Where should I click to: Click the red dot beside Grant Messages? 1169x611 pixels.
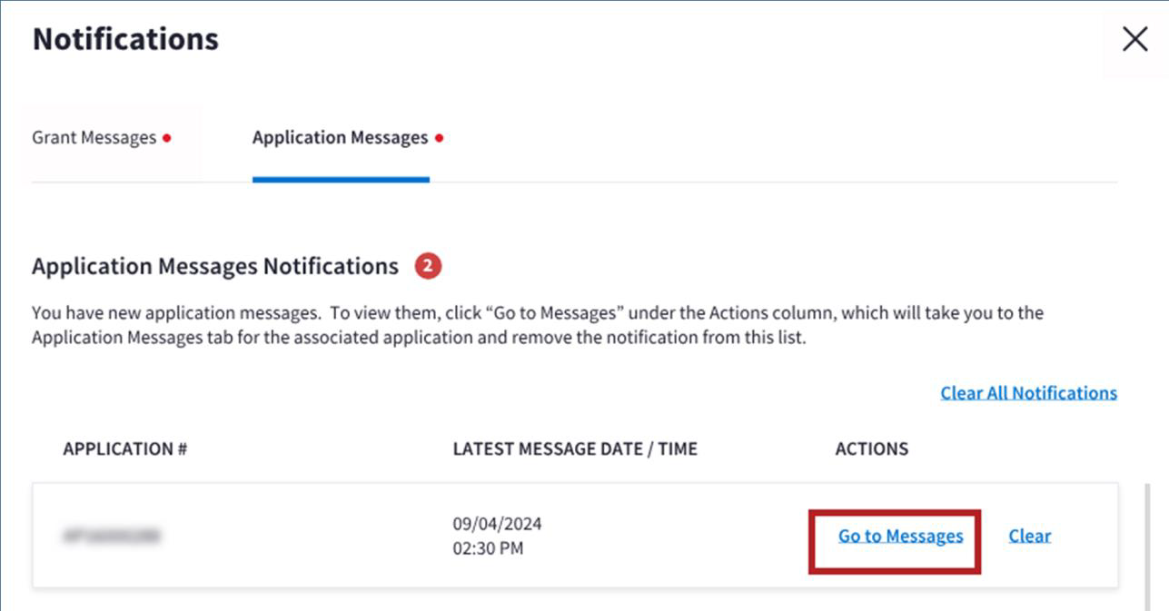pos(167,139)
